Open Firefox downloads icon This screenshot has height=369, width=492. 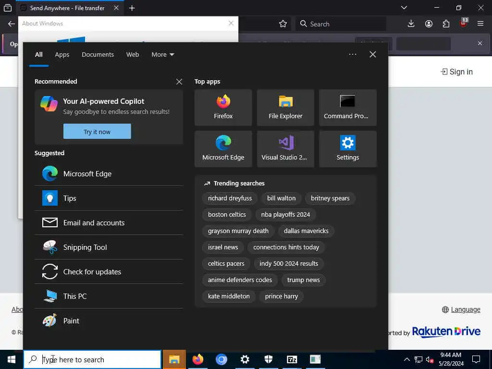(411, 24)
